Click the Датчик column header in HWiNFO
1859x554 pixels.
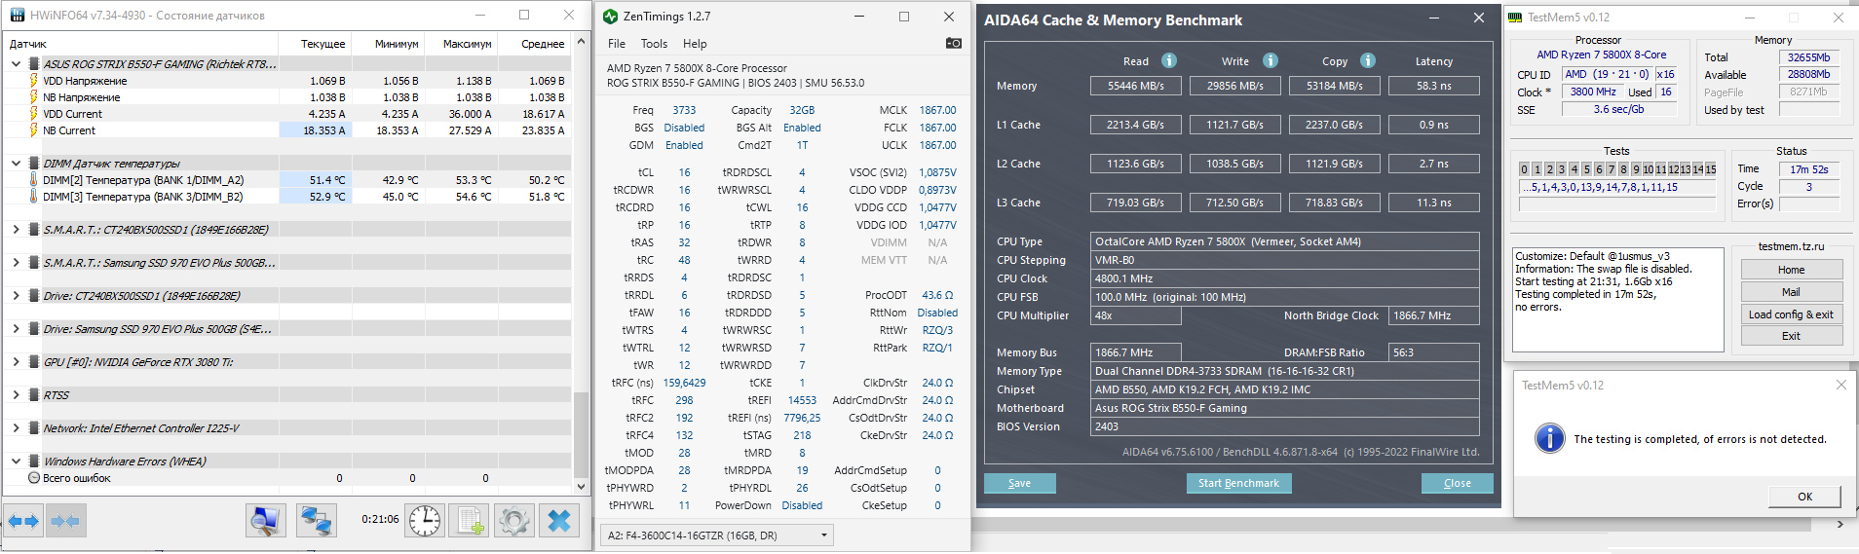141,44
